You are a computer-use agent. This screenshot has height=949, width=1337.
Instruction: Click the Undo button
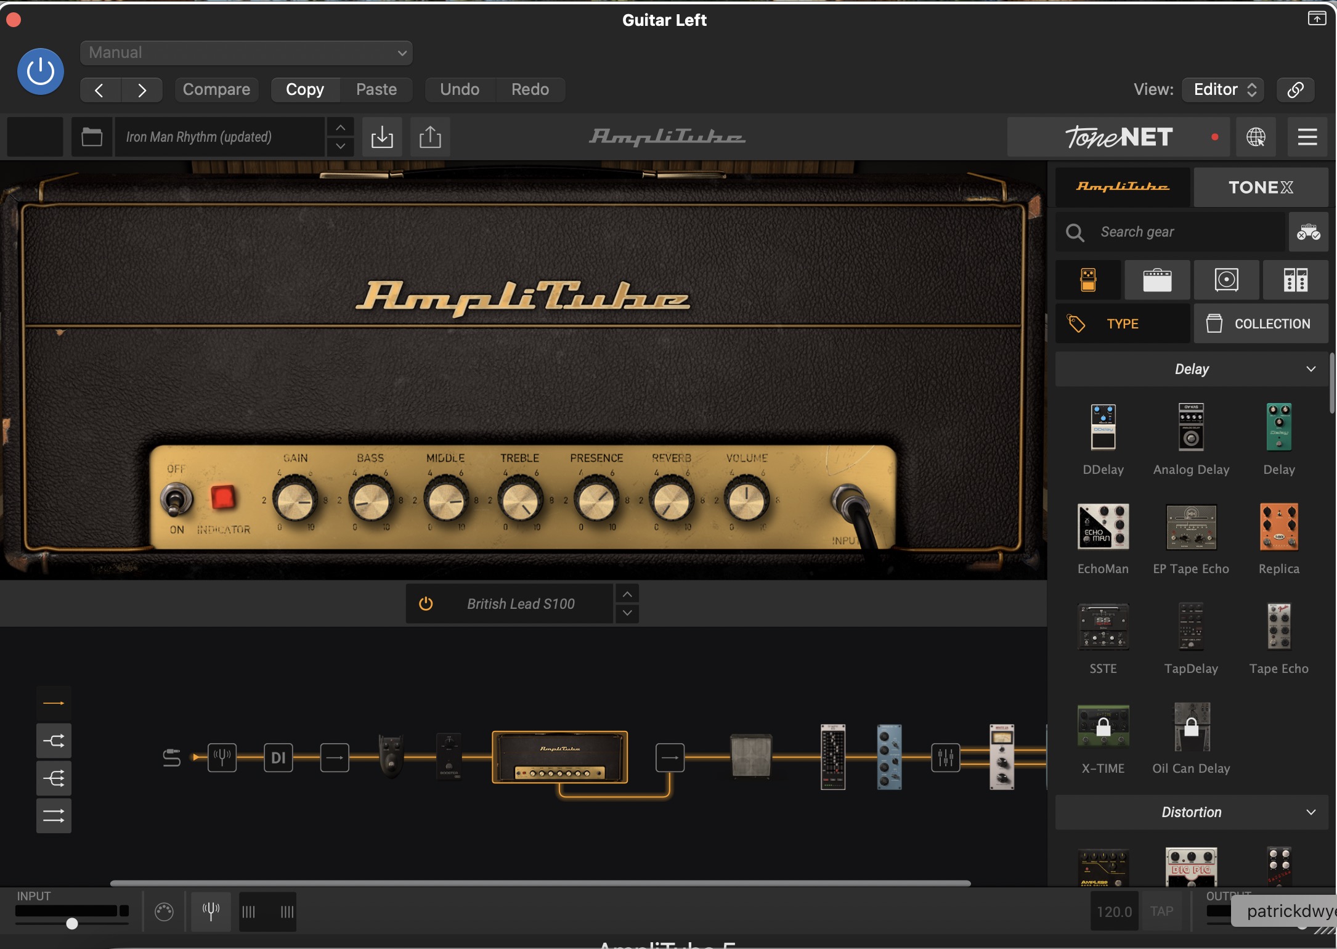point(460,90)
